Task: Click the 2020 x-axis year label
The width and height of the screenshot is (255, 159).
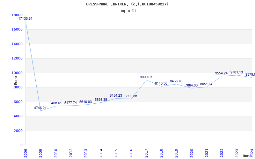Action: (x=192, y=153)
